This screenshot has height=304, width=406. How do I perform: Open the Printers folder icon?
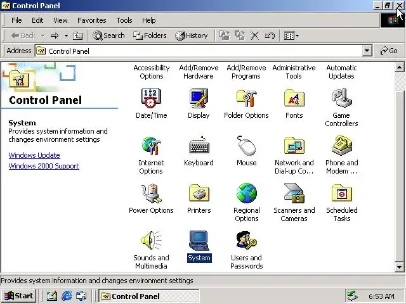click(199, 193)
